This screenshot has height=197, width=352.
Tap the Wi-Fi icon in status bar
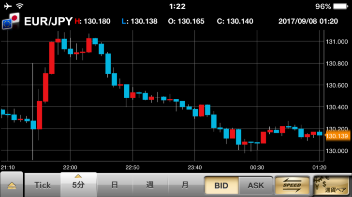20,6
